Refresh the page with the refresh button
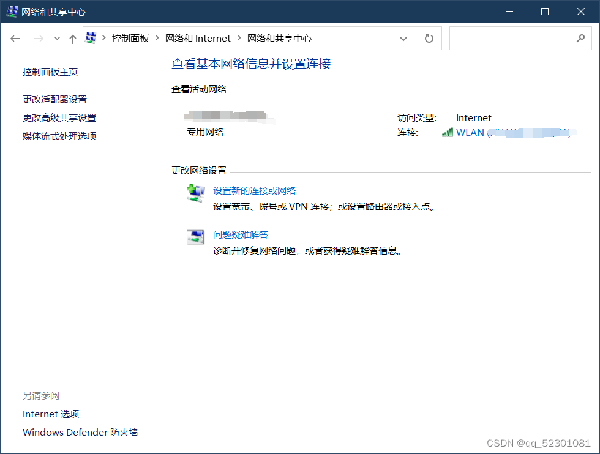The image size is (600, 454). (x=429, y=39)
